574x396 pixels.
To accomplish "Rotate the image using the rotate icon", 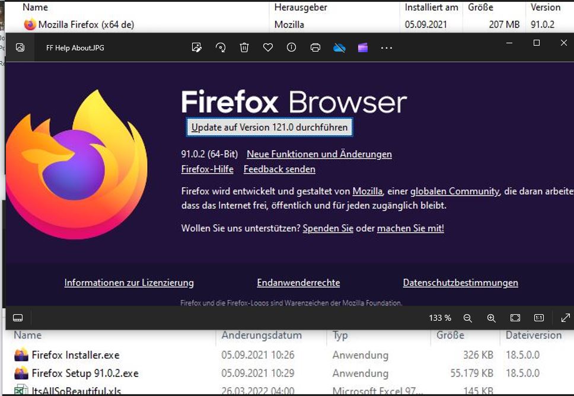I will (x=221, y=47).
